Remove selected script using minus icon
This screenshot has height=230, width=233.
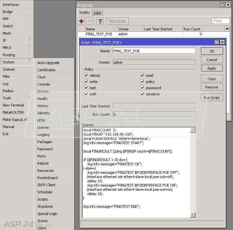click(90, 21)
